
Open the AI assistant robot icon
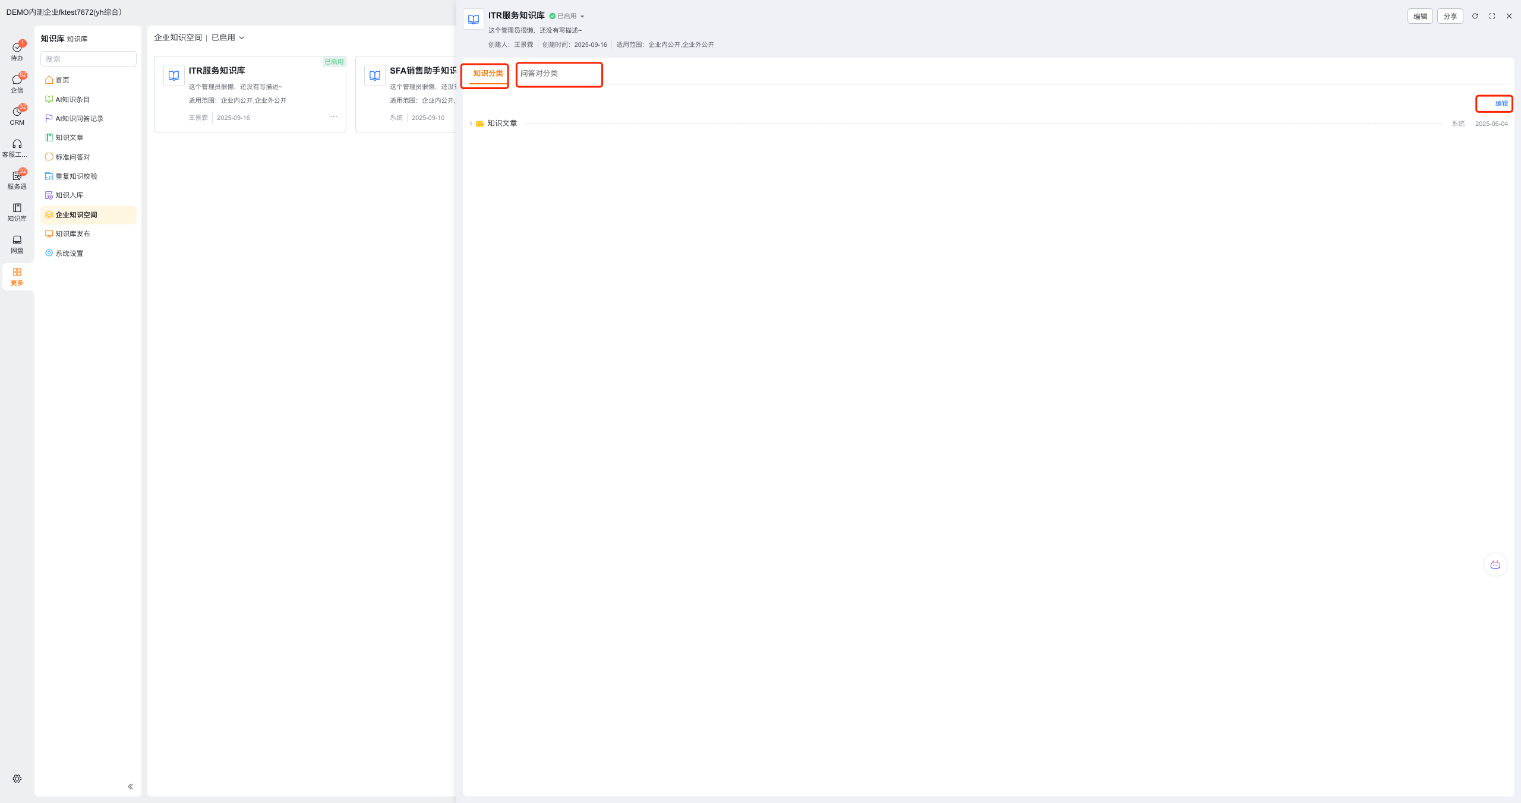pos(1495,565)
